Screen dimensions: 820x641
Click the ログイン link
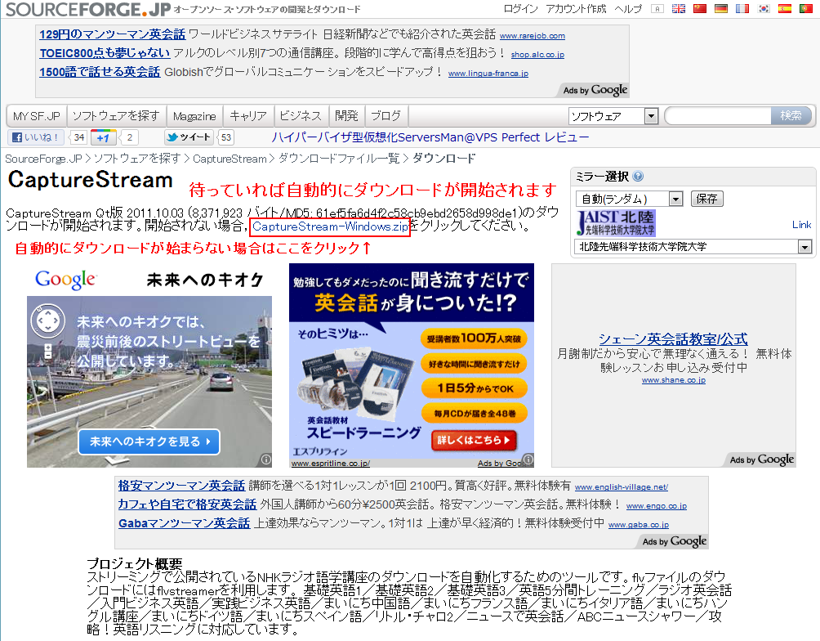point(520,9)
